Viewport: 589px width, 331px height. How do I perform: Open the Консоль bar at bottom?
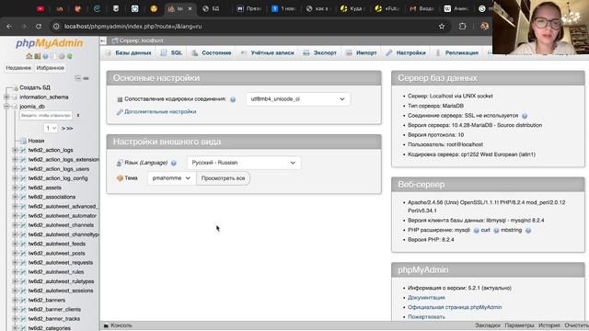pos(118,325)
